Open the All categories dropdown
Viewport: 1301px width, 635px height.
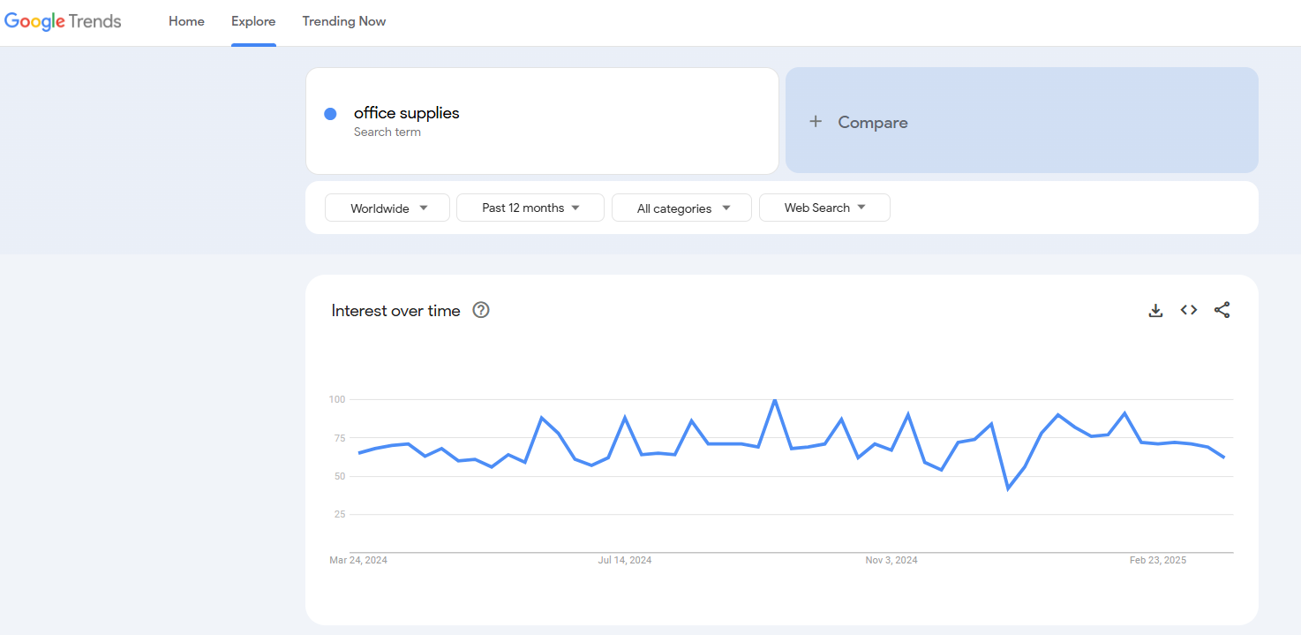tap(681, 208)
